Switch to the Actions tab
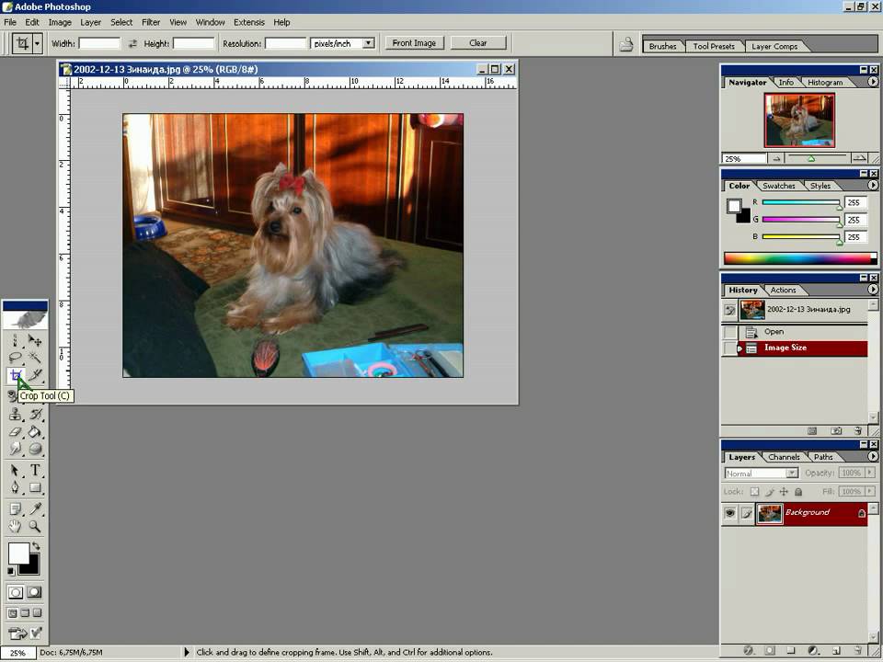 click(783, 291)
